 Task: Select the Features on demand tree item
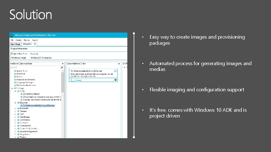(x=25, y=80)
